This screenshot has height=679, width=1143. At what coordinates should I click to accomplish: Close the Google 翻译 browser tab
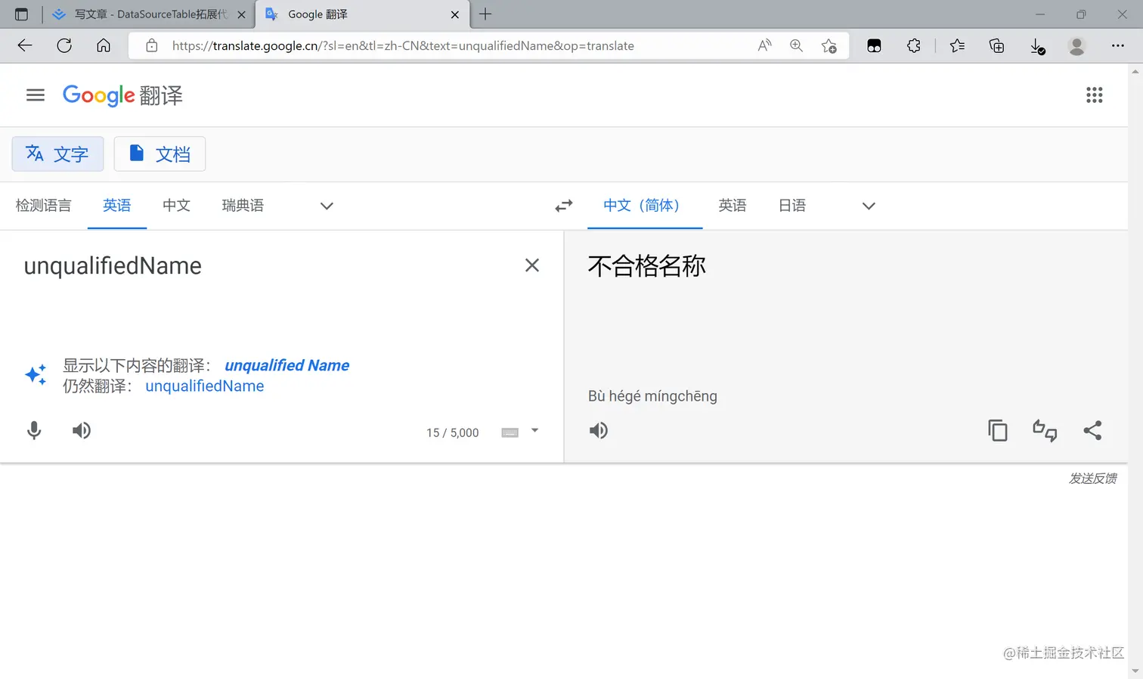(455, 14)
